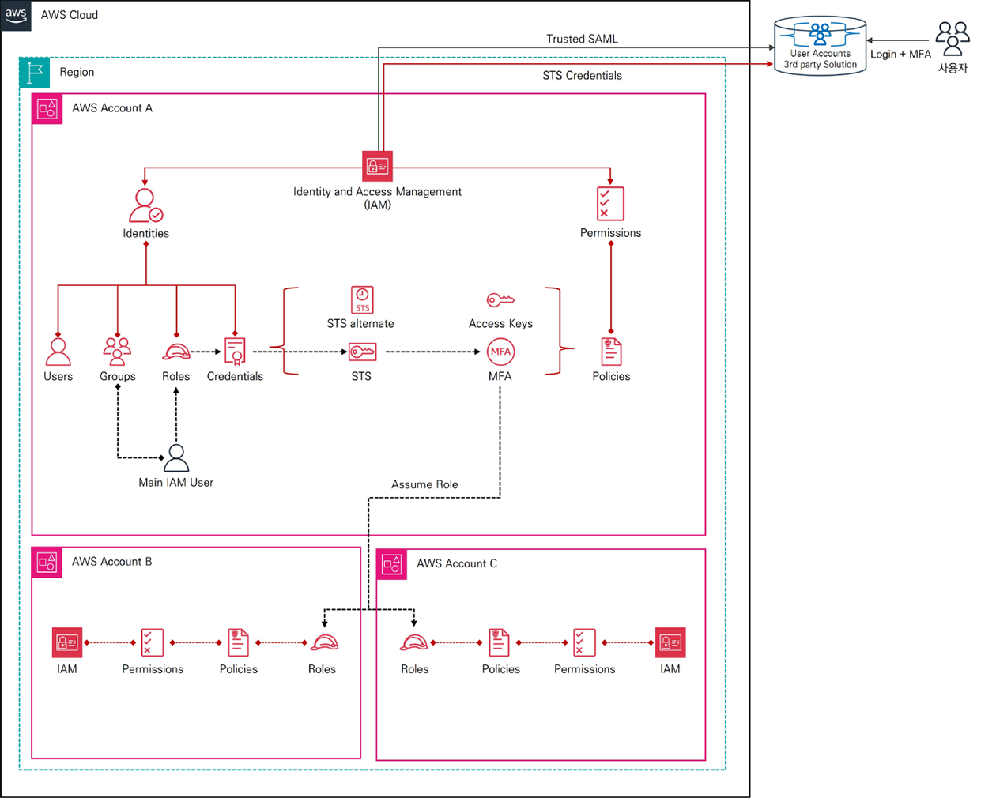
Task: Select the "Users" text label
Action: click(58, 376)
